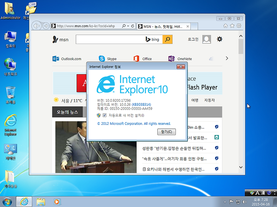277x207 pixels.
Task: Close the MSN tab
Action: (x=188, y=26)
